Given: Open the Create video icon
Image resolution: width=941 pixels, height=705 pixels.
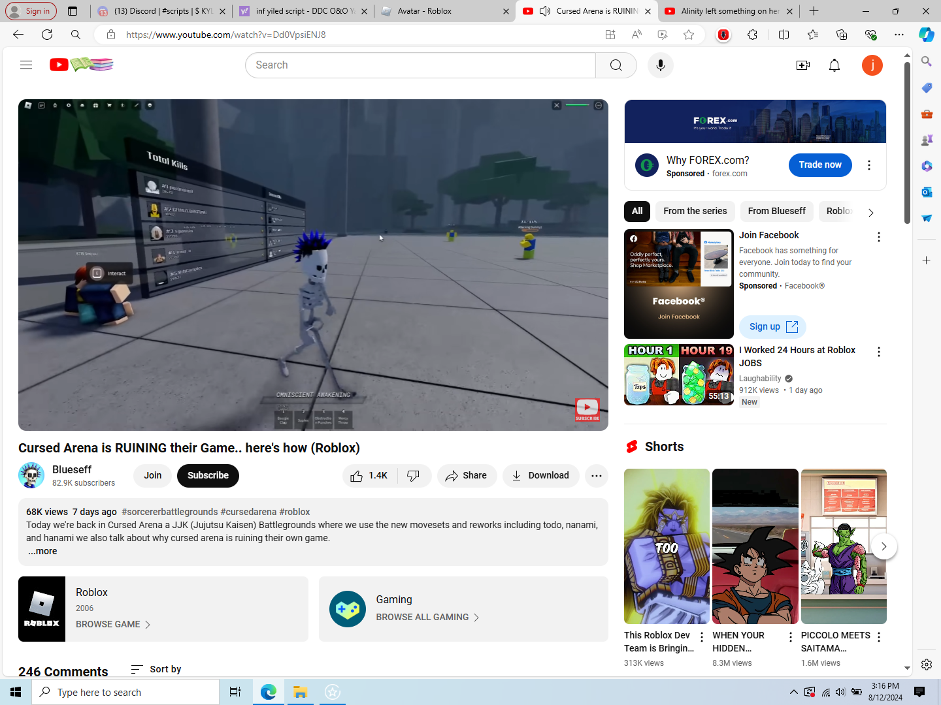Looking at the screenshot, I should click(803, 65).
